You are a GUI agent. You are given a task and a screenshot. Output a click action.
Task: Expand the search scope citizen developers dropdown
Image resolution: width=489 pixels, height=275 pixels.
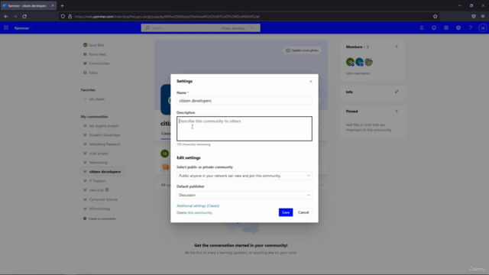point(238,28)
